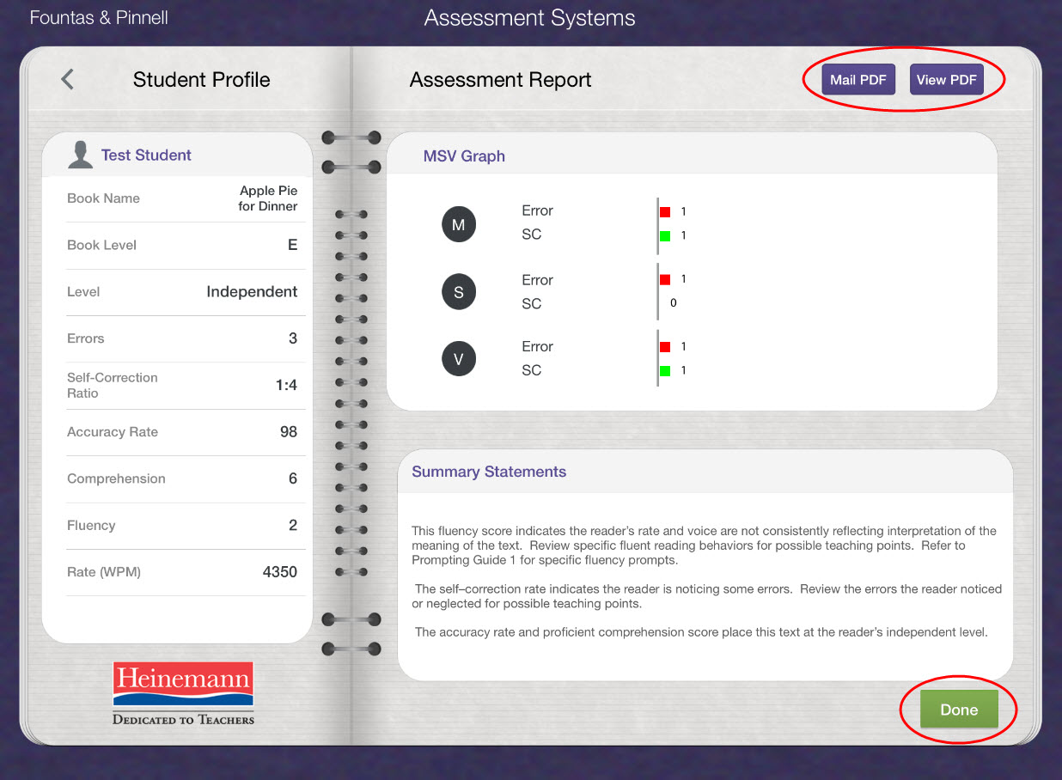
Task: Click the Mail PDF button
Action: (x=858, y=79)
